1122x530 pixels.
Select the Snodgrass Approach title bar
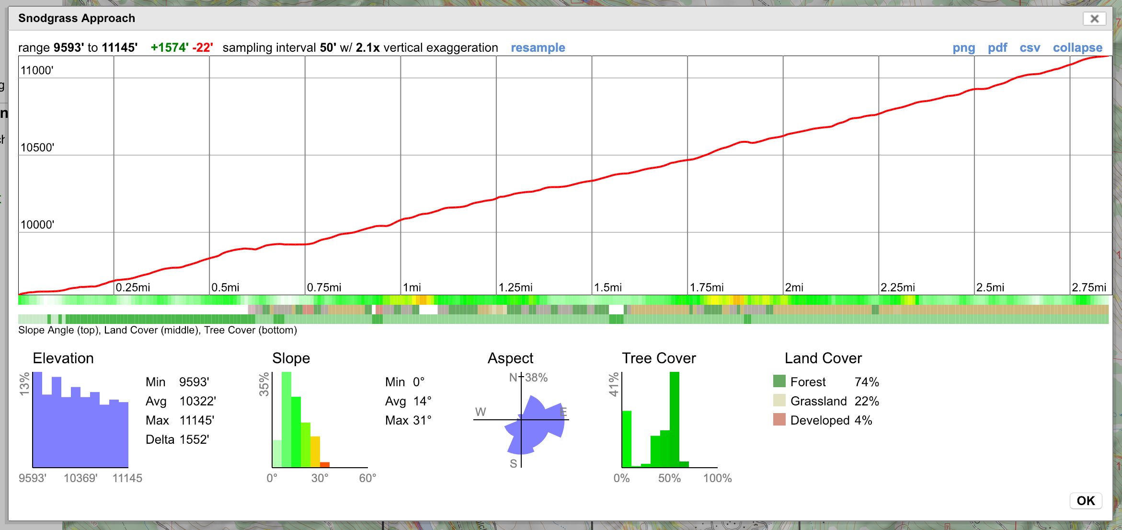coord(76,18)
